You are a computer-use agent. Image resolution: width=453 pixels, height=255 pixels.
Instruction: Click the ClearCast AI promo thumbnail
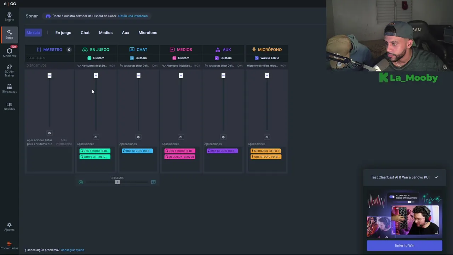(405, 214)
